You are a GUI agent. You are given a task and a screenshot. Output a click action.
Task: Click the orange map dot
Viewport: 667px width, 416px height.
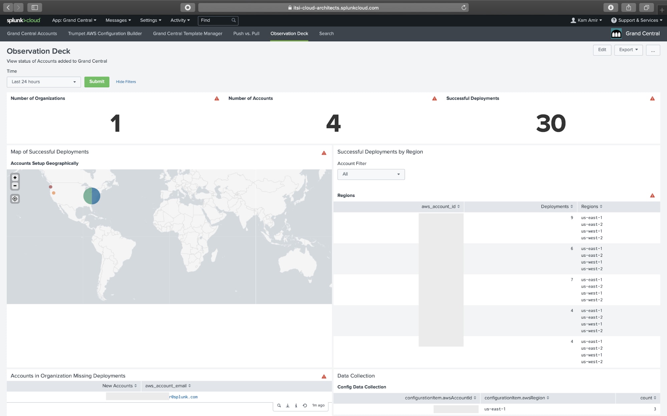click(x=54, y=193)
